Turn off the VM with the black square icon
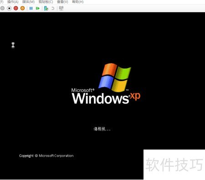The image size is (205, 180). [9, 8]
